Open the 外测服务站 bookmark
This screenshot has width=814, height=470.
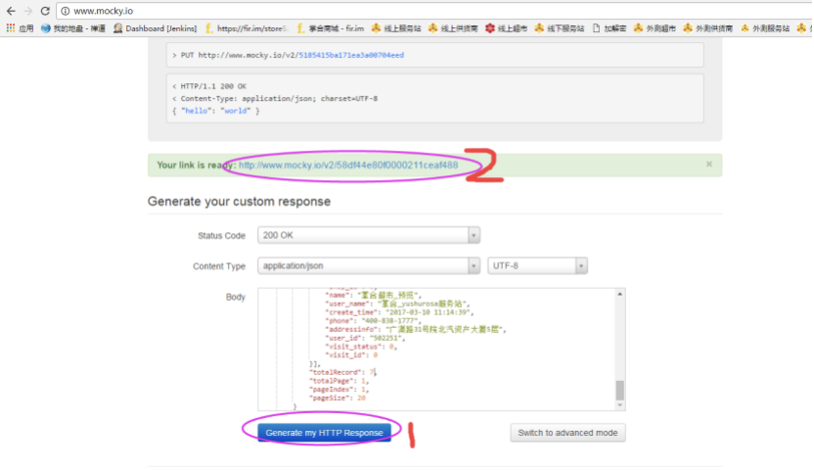tap(765, 28)
